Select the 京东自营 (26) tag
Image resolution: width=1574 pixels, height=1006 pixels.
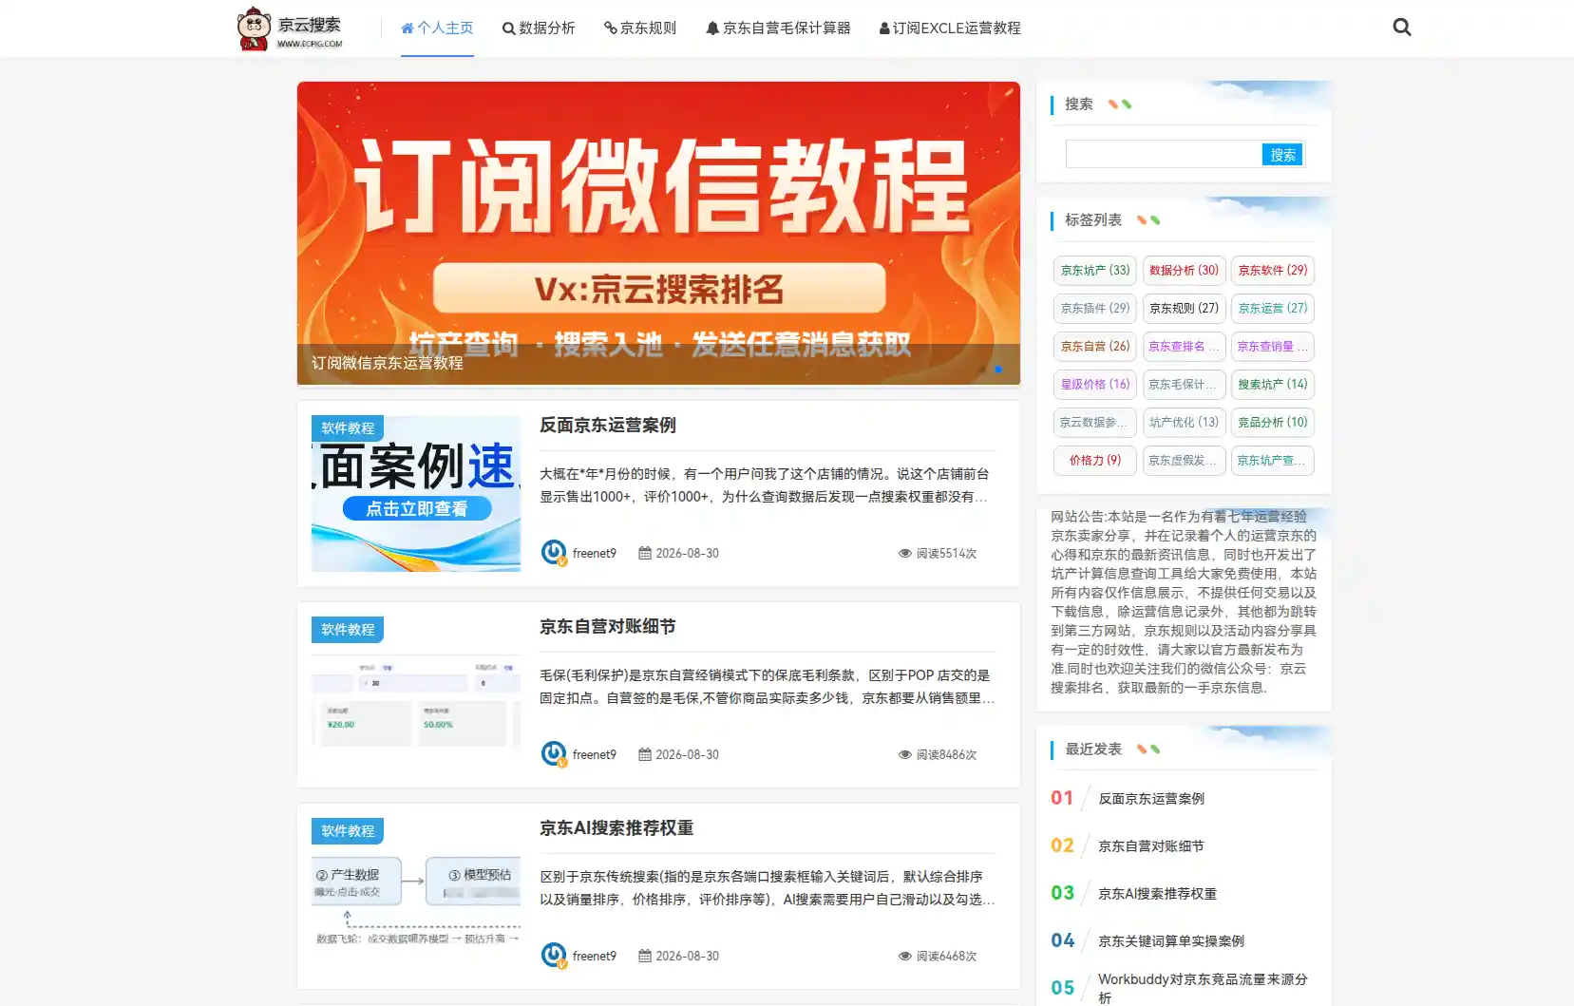(1095, 347)
